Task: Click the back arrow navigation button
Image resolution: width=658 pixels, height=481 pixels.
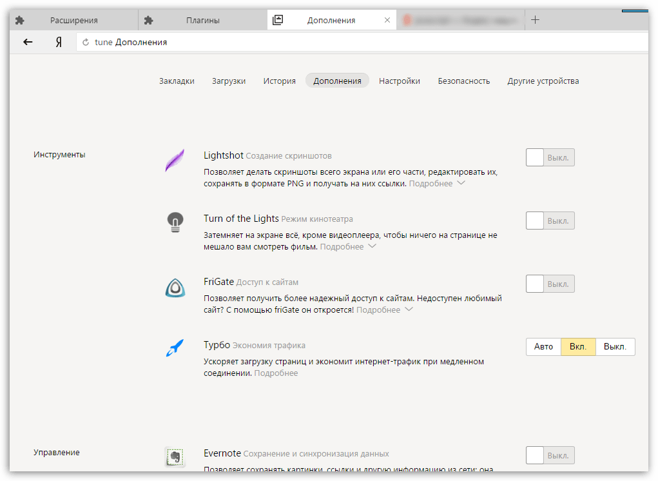Action: click(x=28, y=42)
